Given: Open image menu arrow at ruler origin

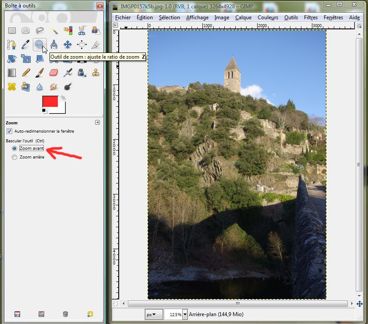Looking at the screenshot, I should click(x=116, y=25).
